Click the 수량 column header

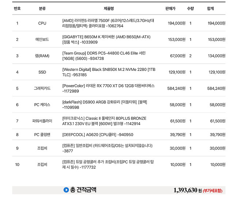(x=191, y=8)
